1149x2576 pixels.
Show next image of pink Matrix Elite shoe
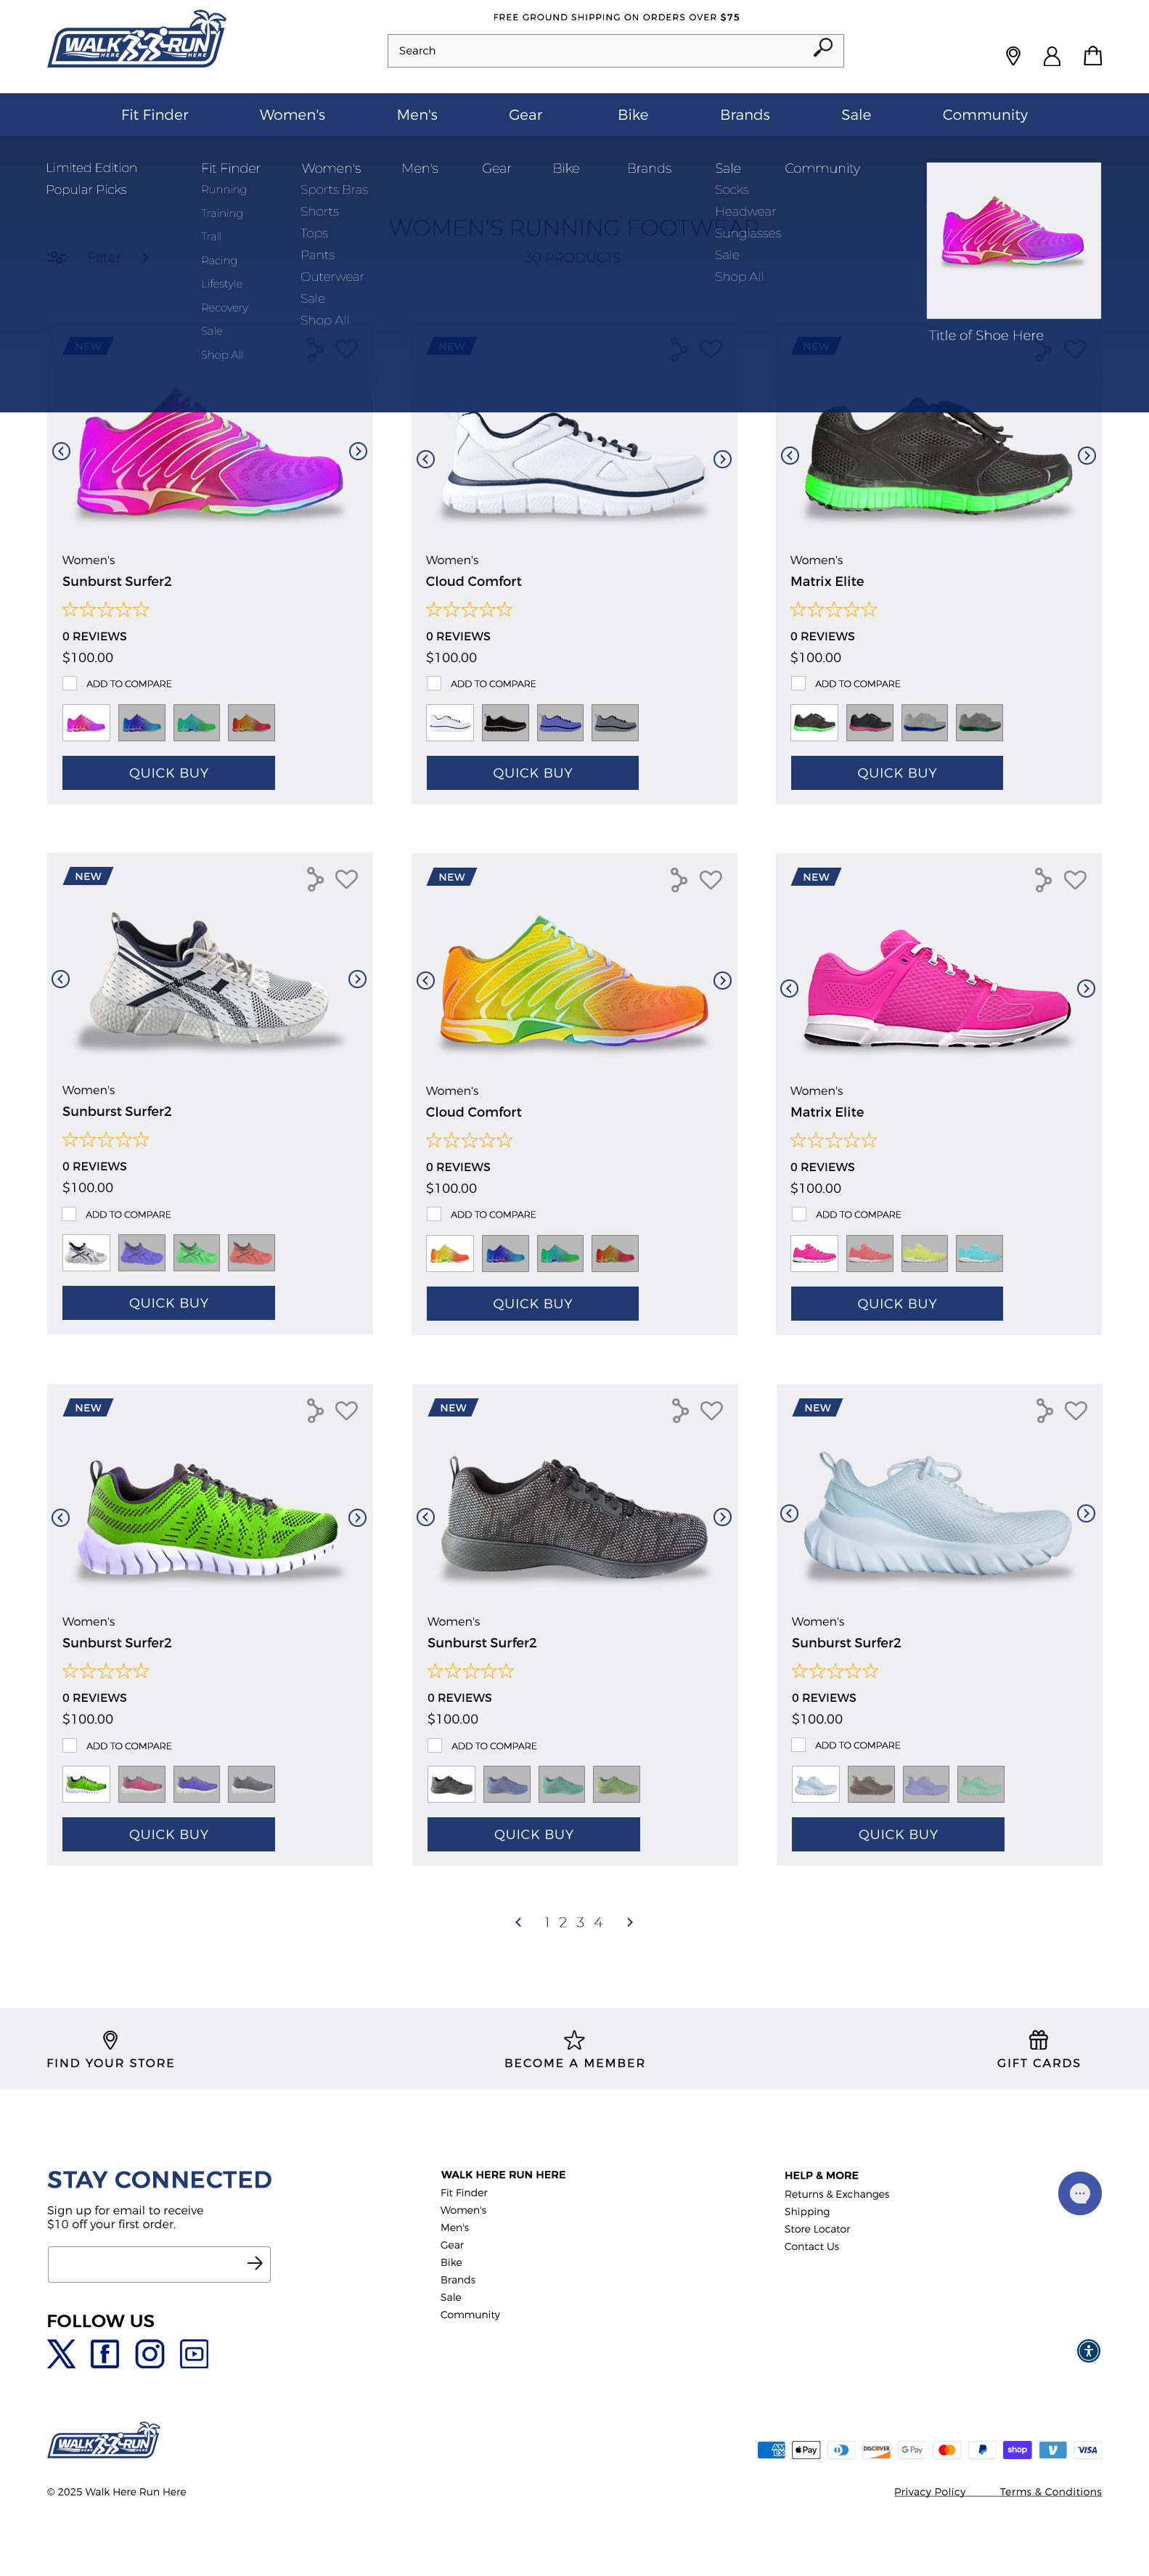click(x=1086, y=988)
